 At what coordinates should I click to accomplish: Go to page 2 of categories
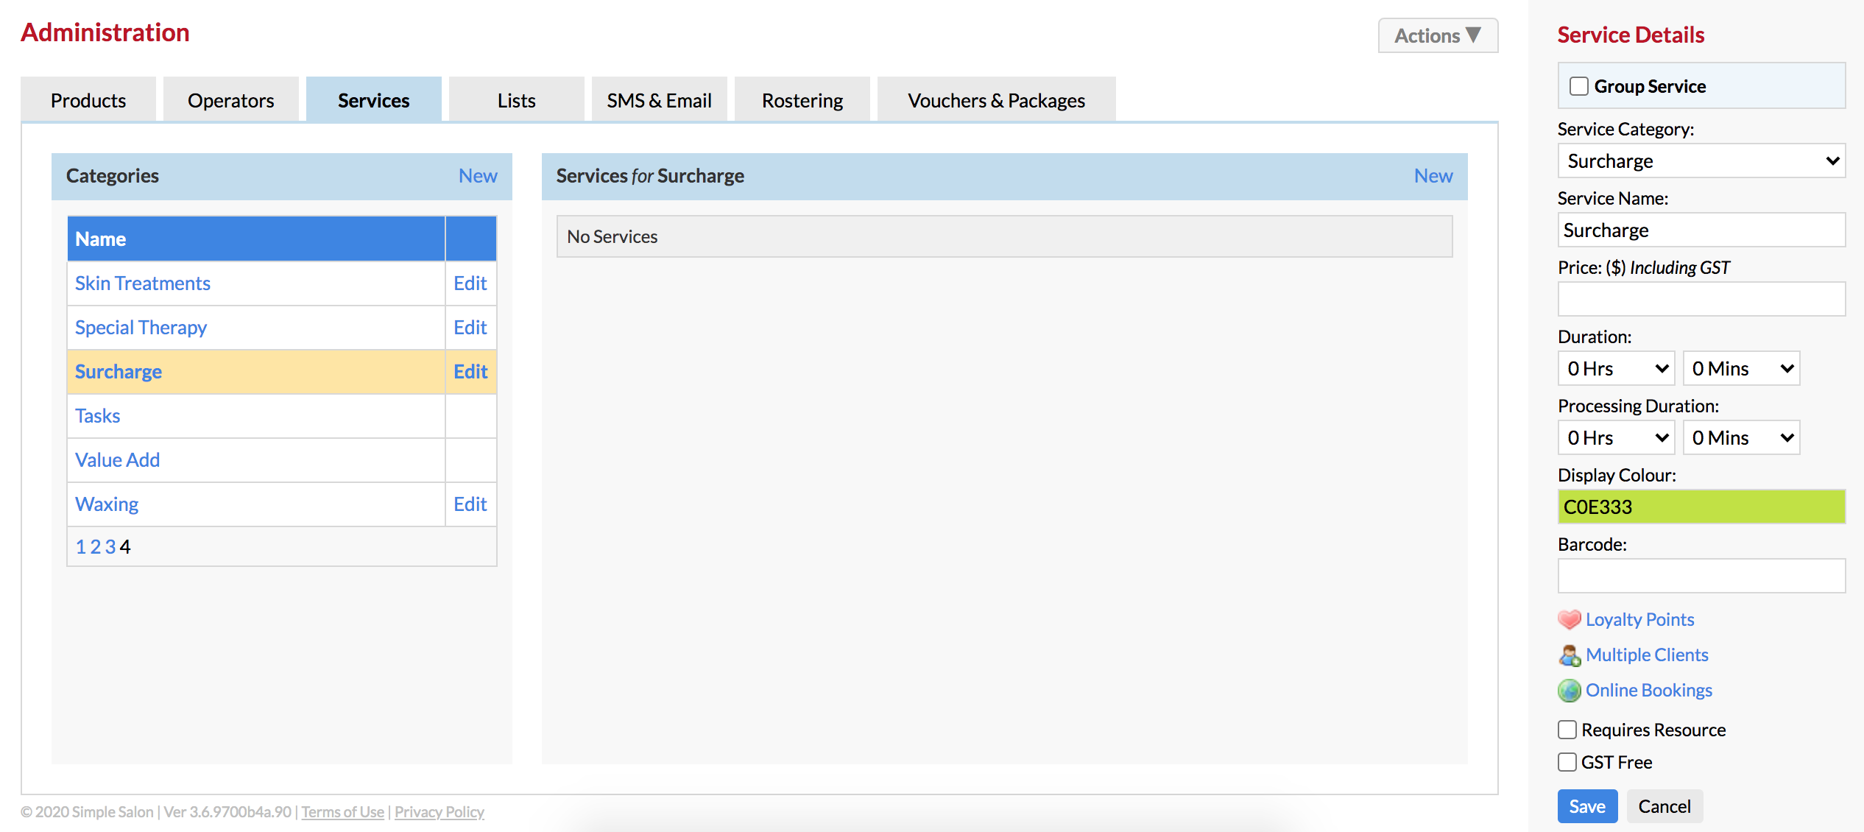[x=96, y=546]
